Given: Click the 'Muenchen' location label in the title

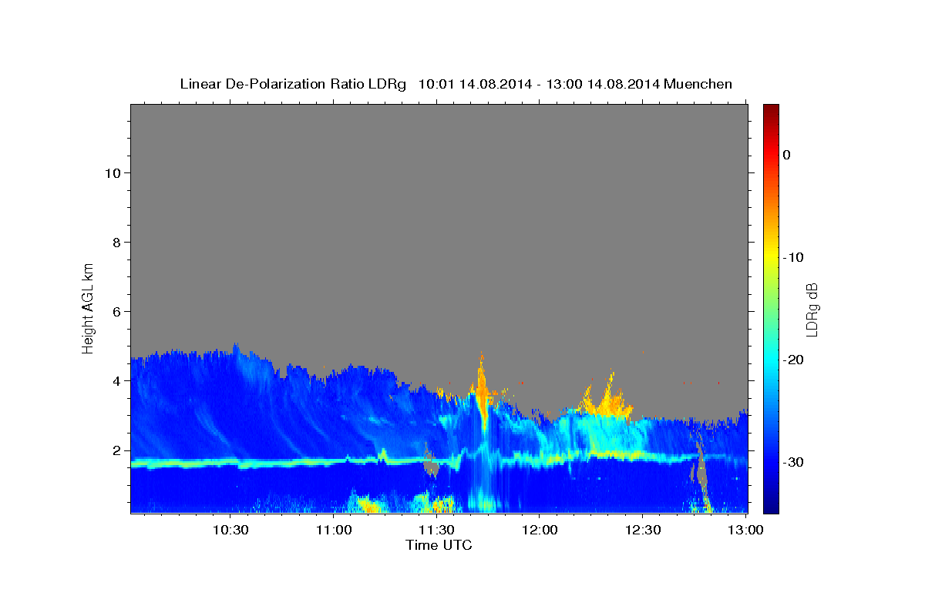Looking at the screenshot, I should click(x=698, y=84).
